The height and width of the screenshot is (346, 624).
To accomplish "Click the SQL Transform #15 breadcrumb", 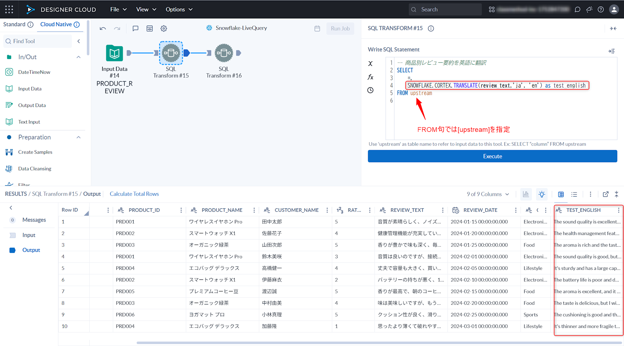I will coord(55,194).
